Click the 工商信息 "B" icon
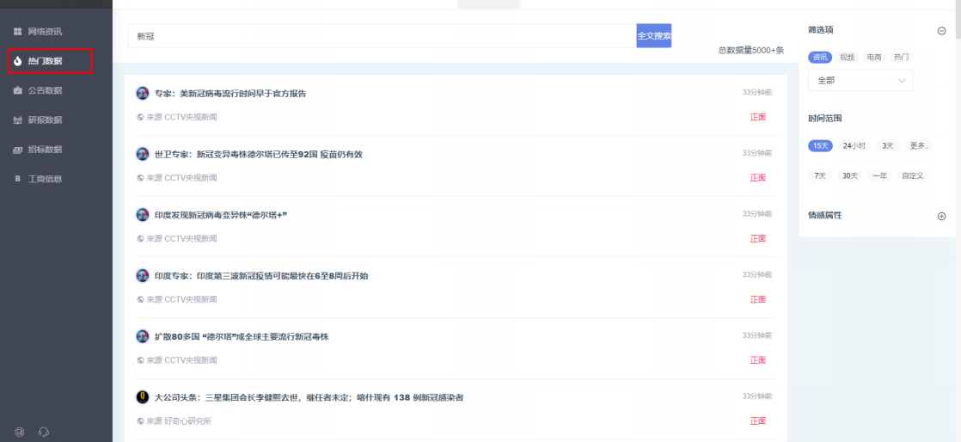Viewport: 961px width, 442px height. pos(17,179)
